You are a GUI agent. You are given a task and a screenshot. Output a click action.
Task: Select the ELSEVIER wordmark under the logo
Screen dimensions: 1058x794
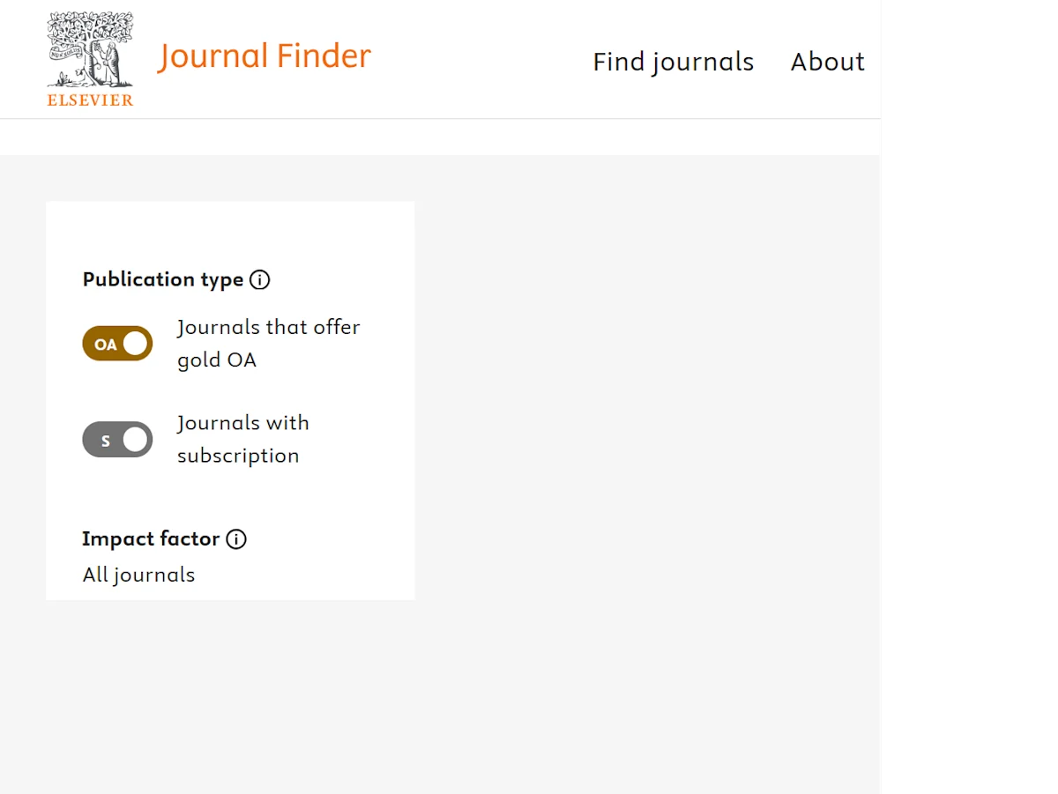(89, 100)
